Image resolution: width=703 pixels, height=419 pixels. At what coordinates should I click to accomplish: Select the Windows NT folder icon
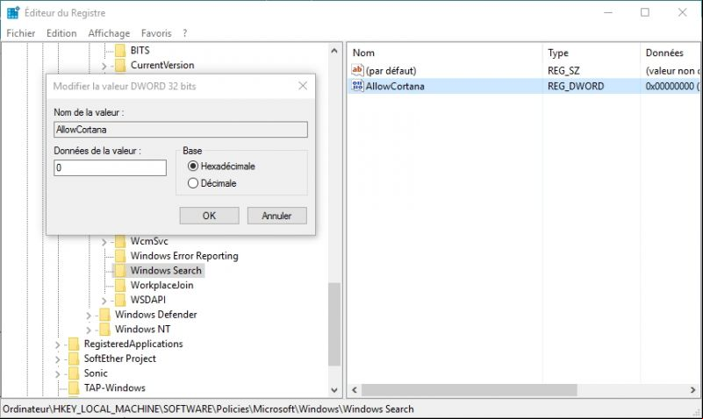(104, 330)
